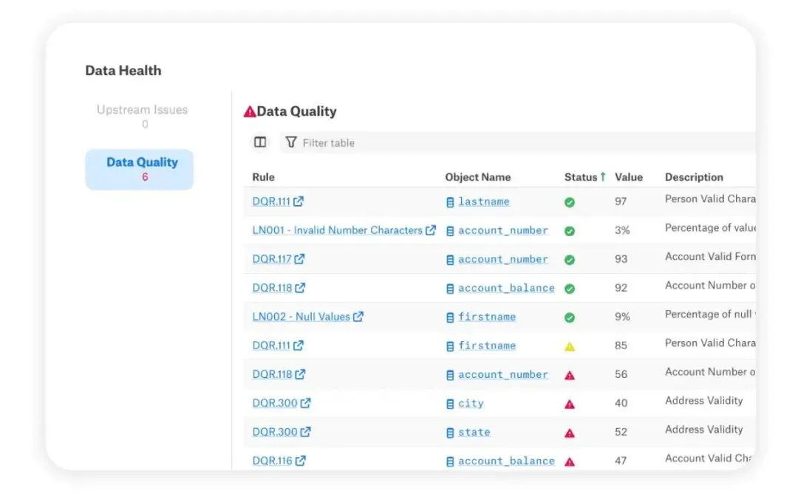This screenshot has height=496, width=798.
Task: Open DQR.117 rule link
Action: tap(272, 258)
